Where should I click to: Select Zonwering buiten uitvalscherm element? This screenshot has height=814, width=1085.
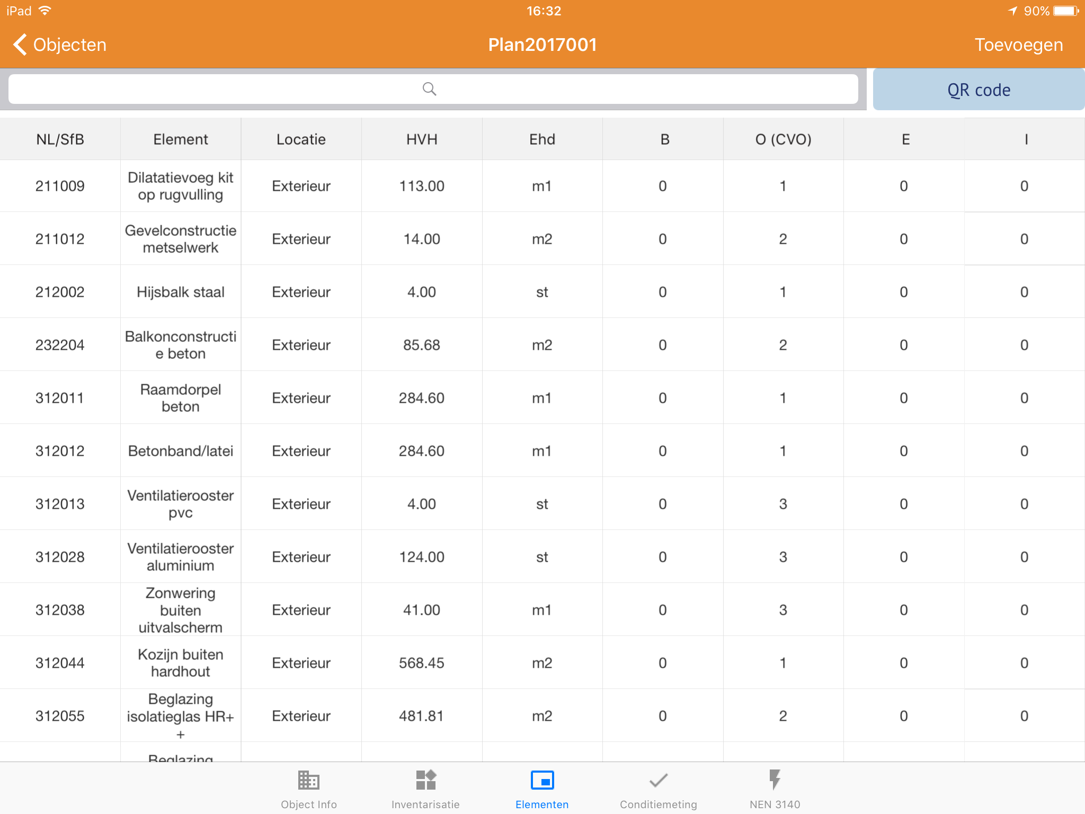coord(181,610)
